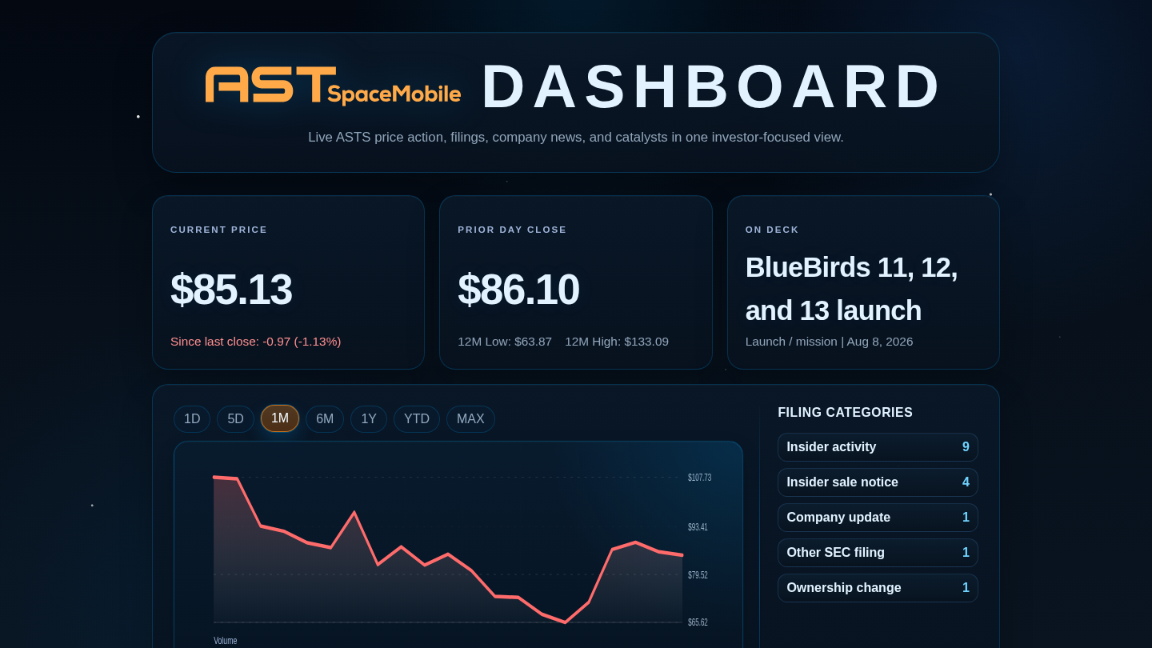Filter filings by Insider sale notice
The height and width of the screenshot is (648, 1152).
(x=878, y=482)
